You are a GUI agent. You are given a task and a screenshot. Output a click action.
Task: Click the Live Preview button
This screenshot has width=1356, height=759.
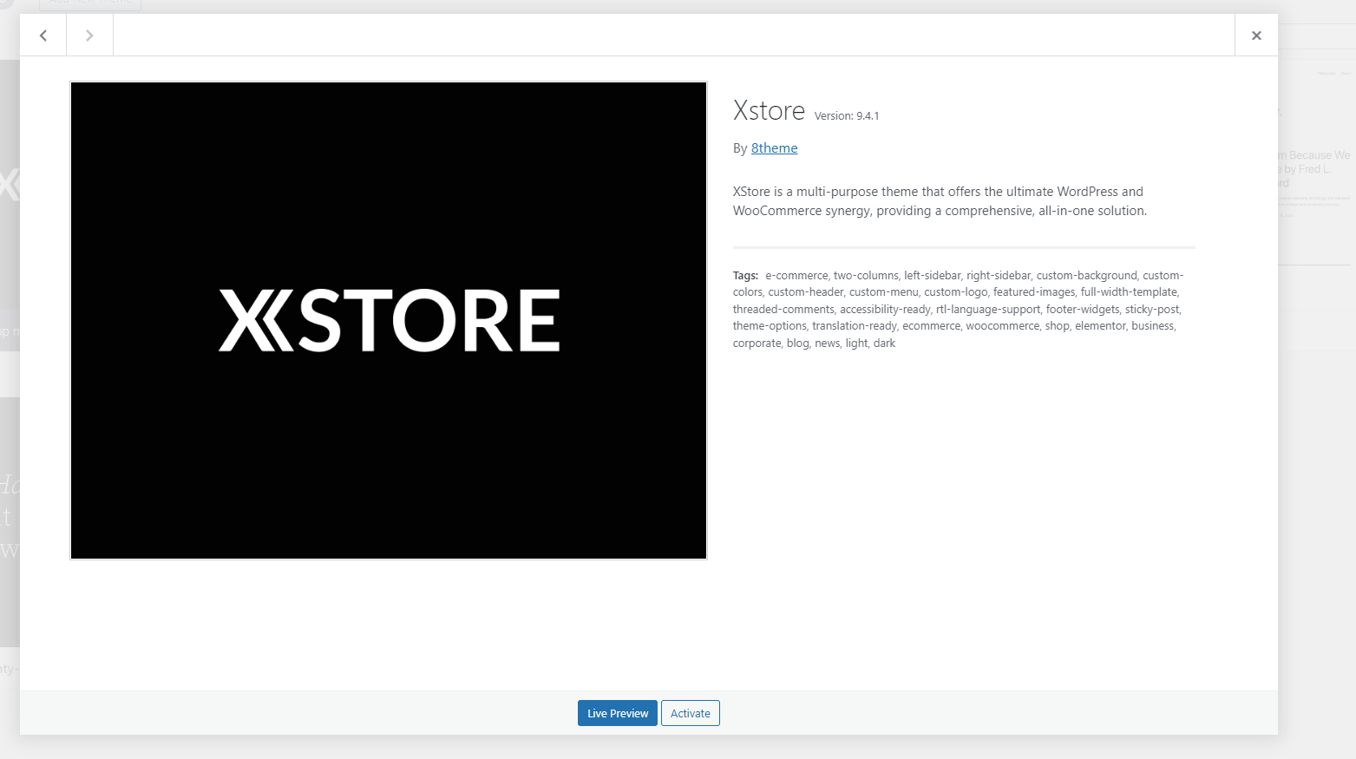pos(618,713)
